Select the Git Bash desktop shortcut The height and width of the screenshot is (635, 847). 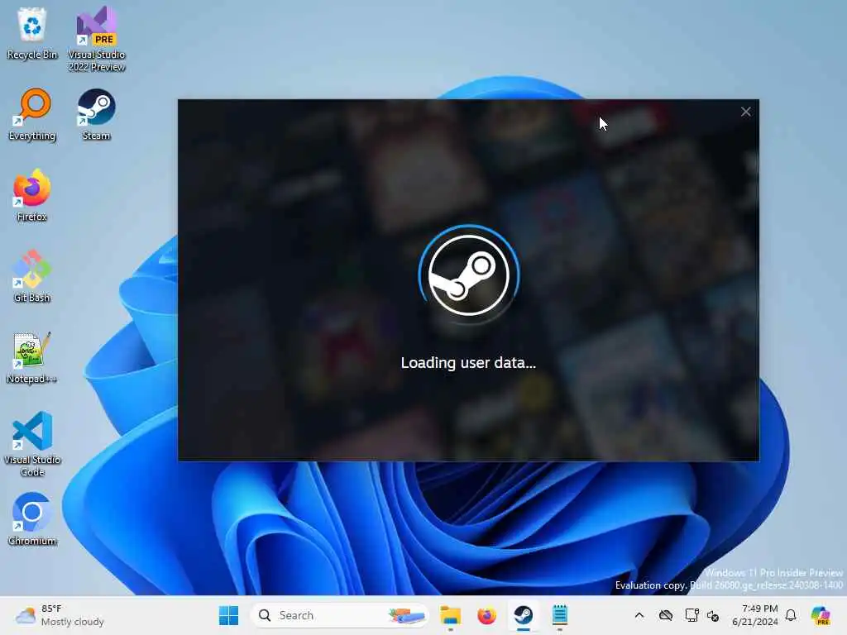click(32, 276)
